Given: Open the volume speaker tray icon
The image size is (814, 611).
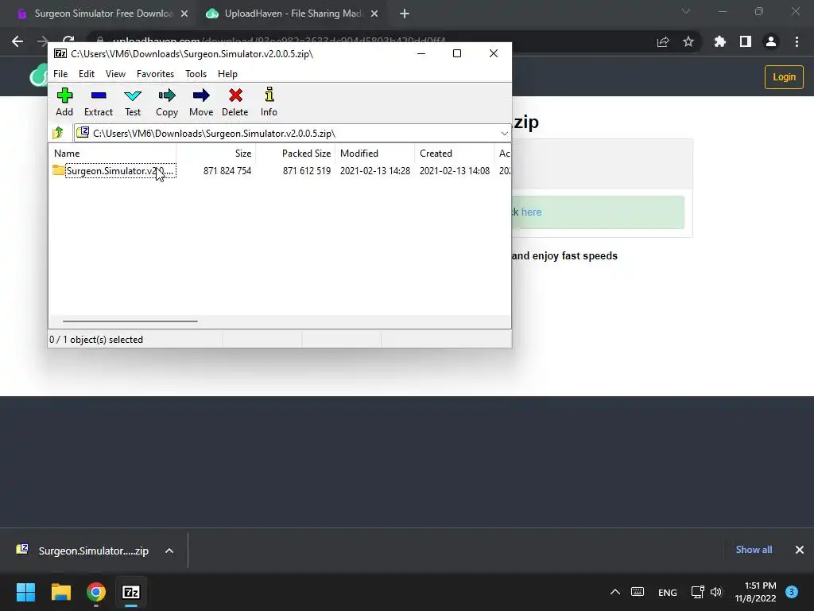Looking at the screenshot, I should point(716,592).
